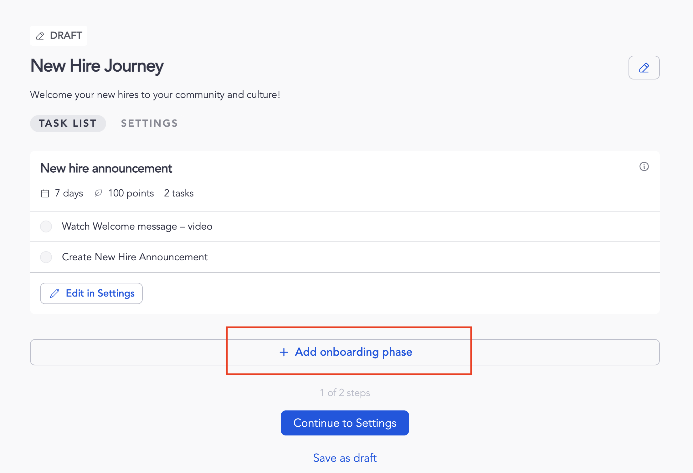
Task: Select the TASK LIST tab
Action: 68,123
